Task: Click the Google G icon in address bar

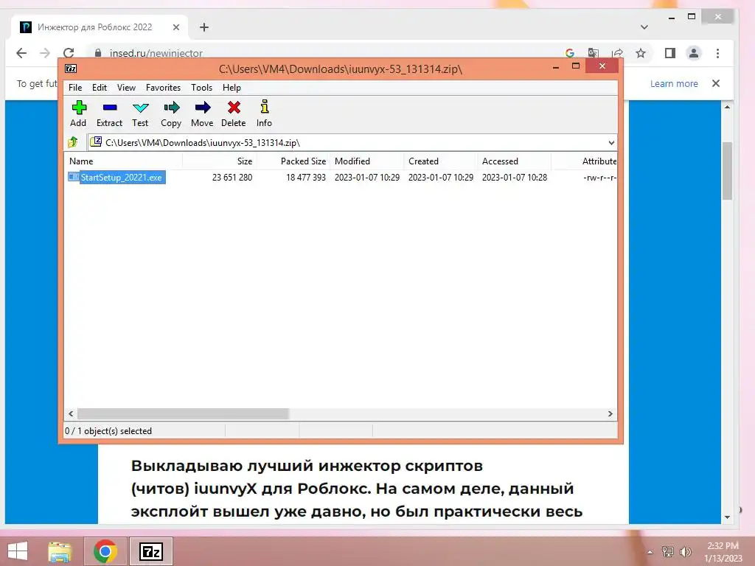Action: [570, 53]
